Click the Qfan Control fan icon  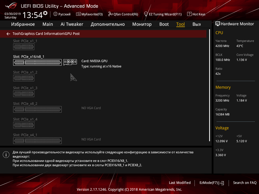(110, 14)
